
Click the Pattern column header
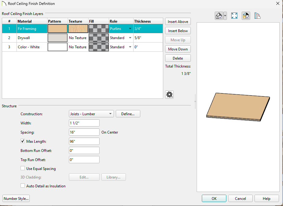click(58, 21)
